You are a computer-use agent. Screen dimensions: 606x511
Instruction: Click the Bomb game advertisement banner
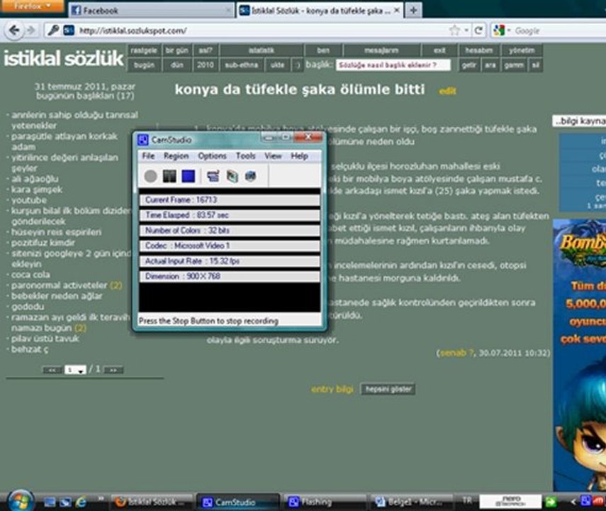(579, 354)
